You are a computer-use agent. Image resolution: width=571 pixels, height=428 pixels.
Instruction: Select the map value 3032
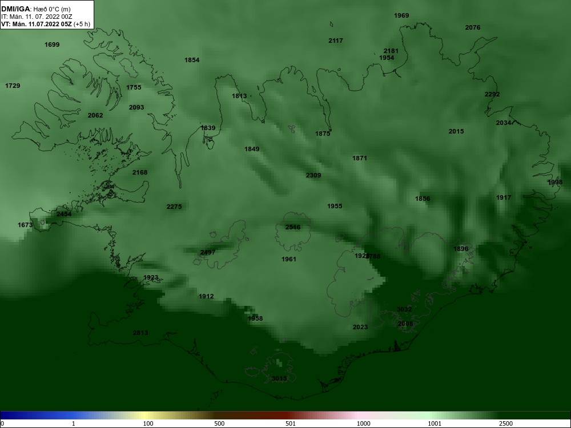pos(404,309)
